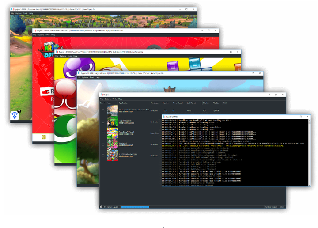
Task: Click the blue loading progress bar in status bar
Action: 135,207
